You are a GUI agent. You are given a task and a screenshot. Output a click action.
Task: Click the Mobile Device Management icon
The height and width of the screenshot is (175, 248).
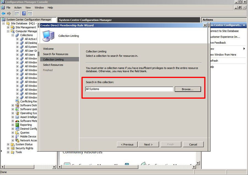click(17, 137)
